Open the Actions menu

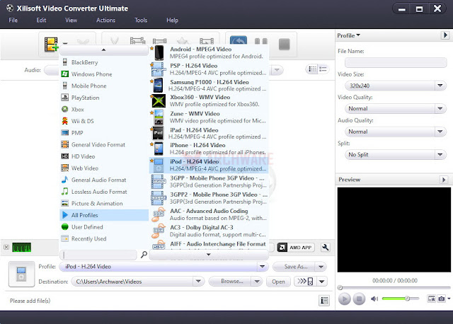point(105,21)
